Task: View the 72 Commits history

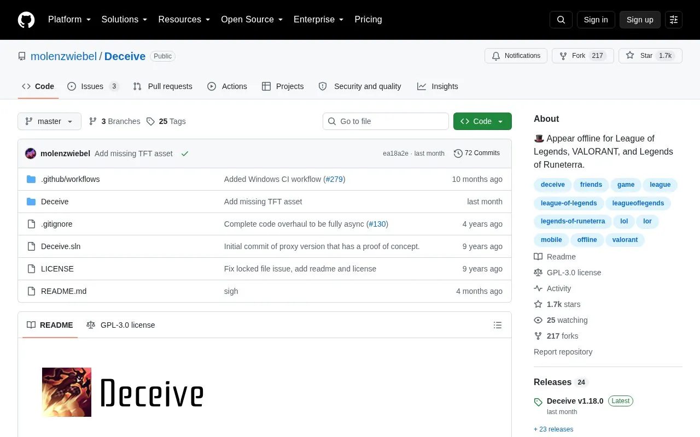Action: (x=477, y=153)
